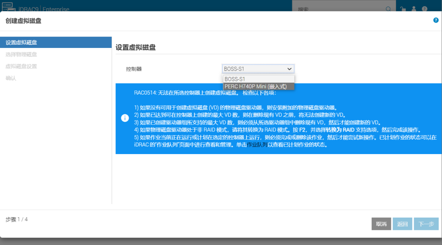Click the 设置虚拟磁盘 section heading

(135, 48)
